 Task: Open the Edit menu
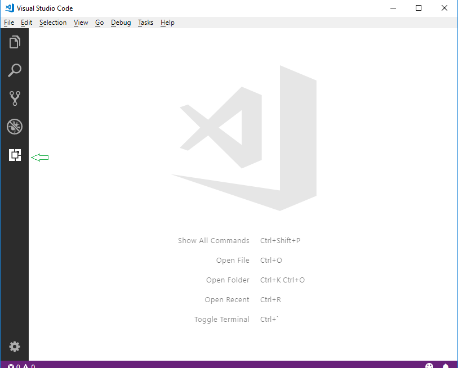(26, 23)
